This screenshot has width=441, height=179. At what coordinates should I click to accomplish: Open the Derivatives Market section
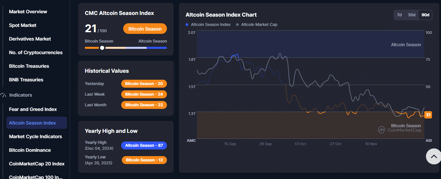(30, 39)
